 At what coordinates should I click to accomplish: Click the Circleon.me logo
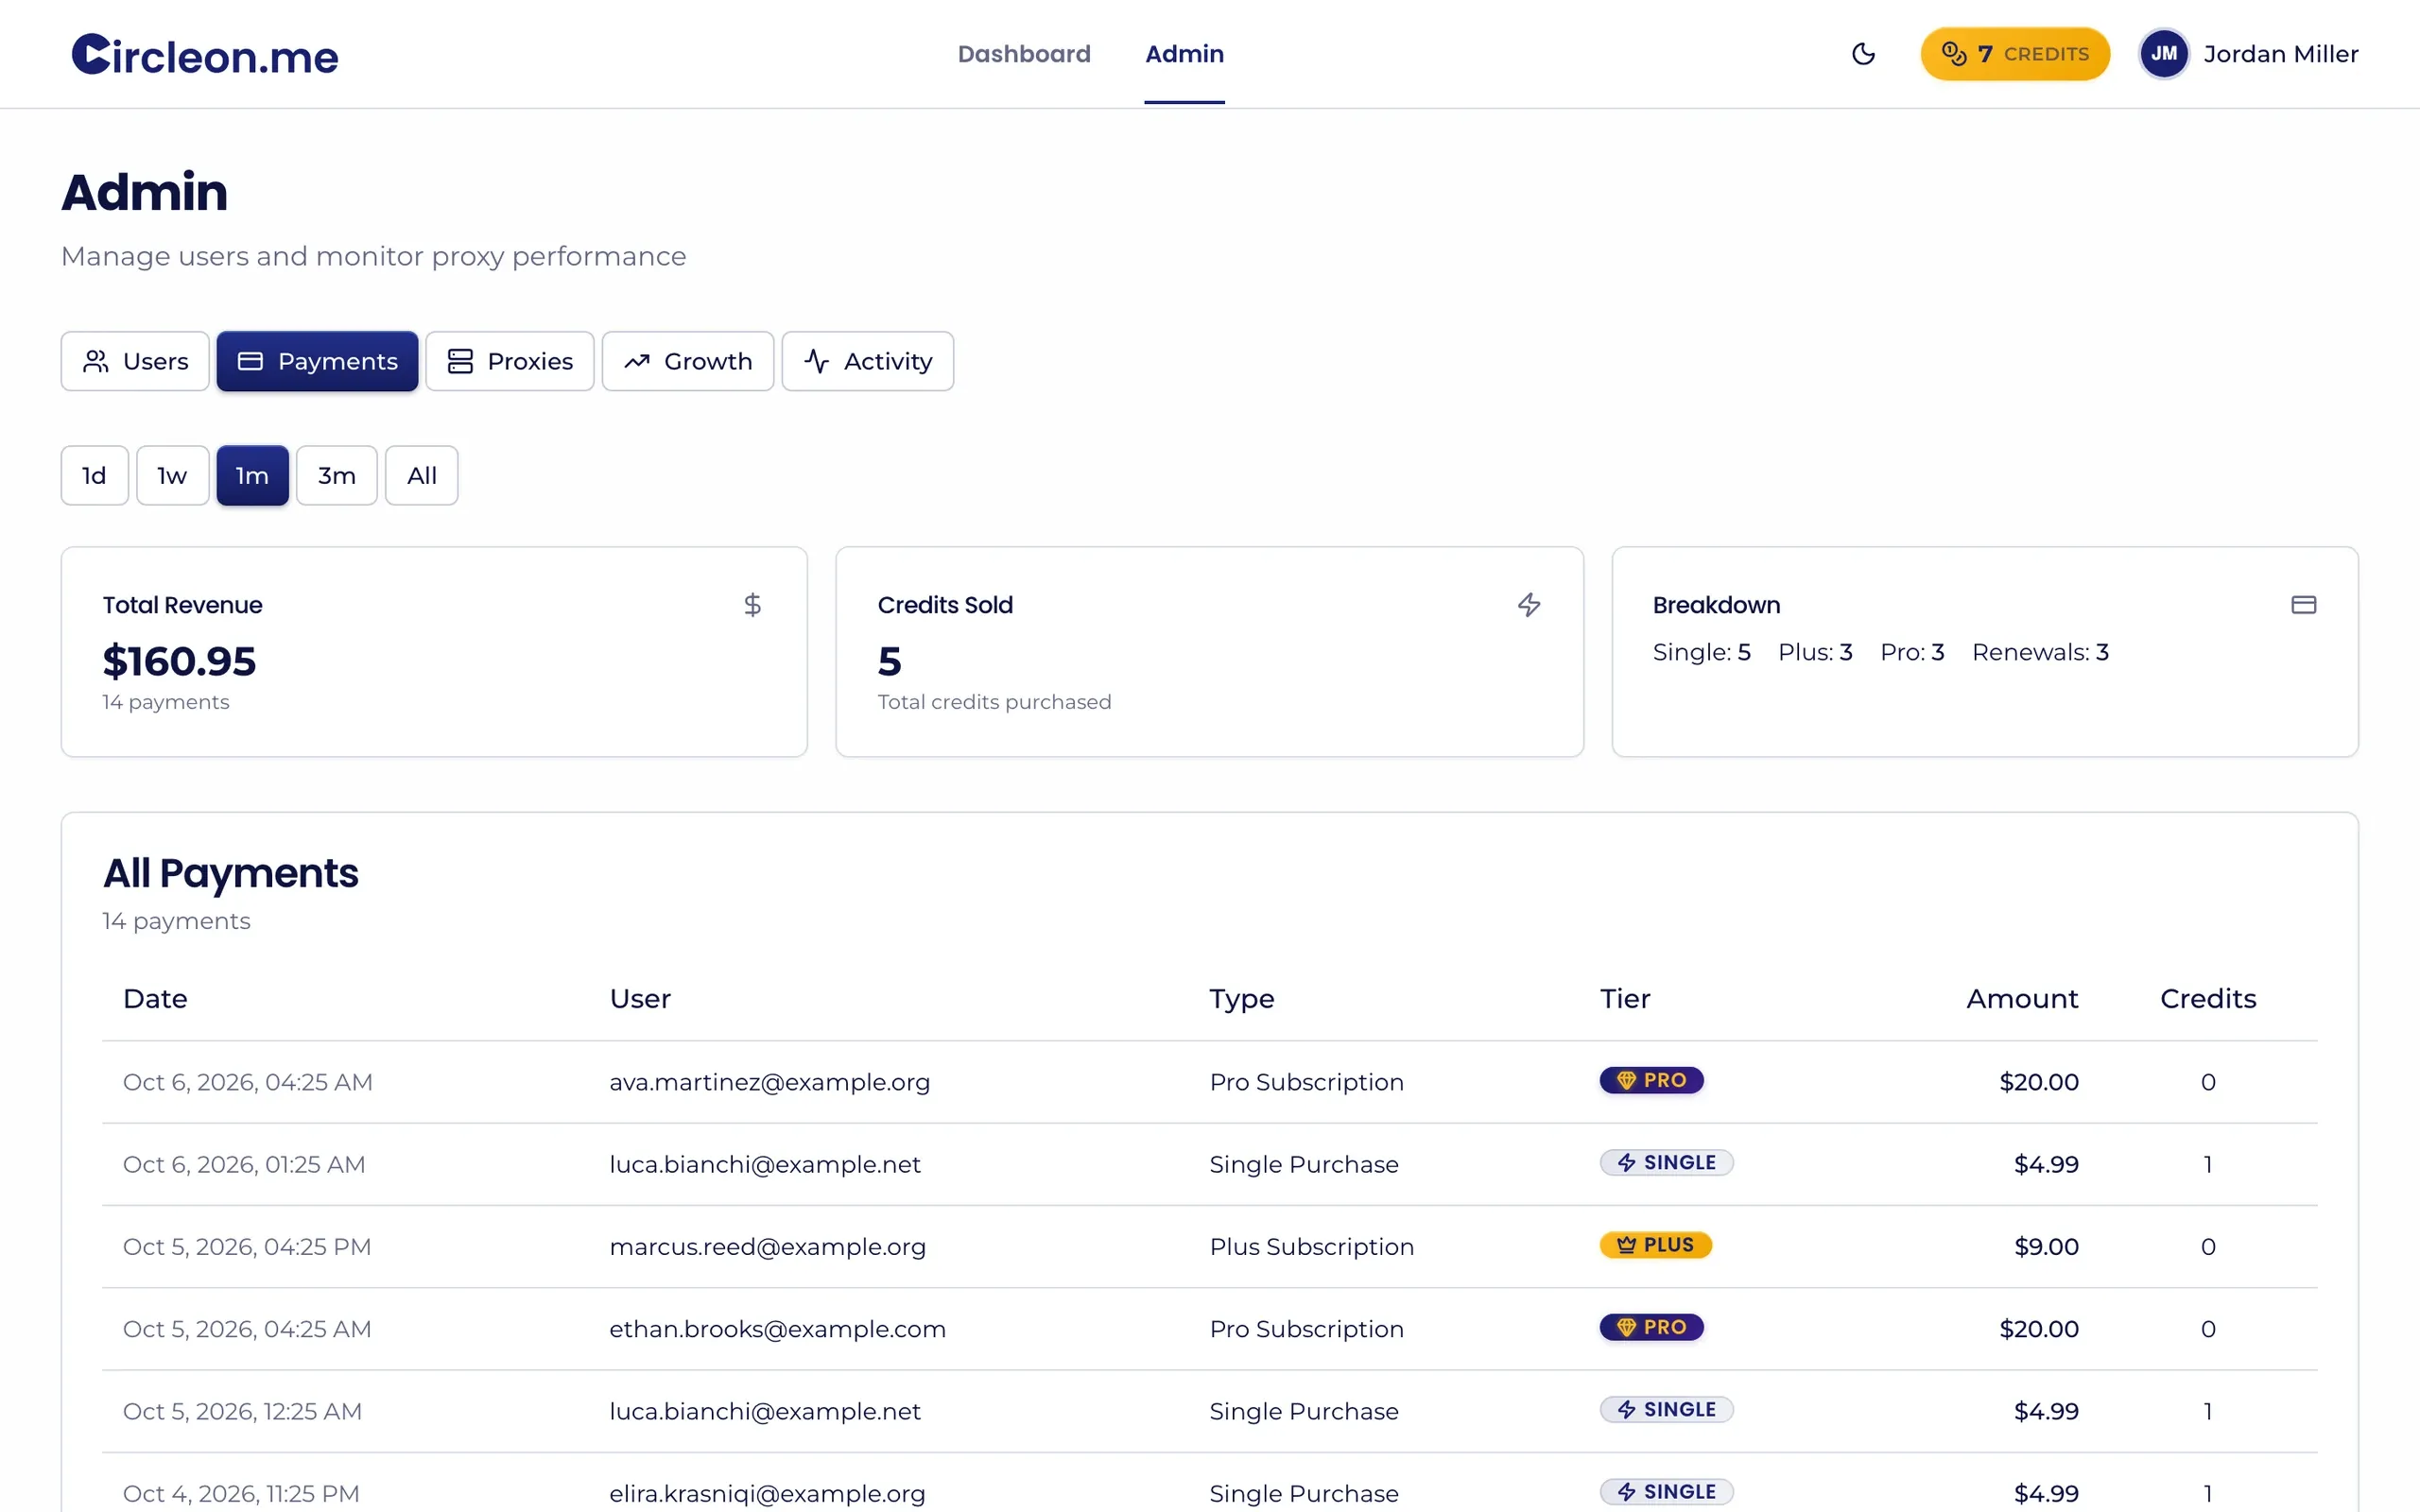(205, 55)
